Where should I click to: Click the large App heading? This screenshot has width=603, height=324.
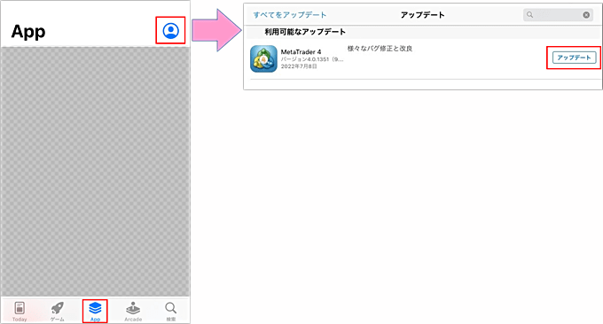(x=28, y=32)
